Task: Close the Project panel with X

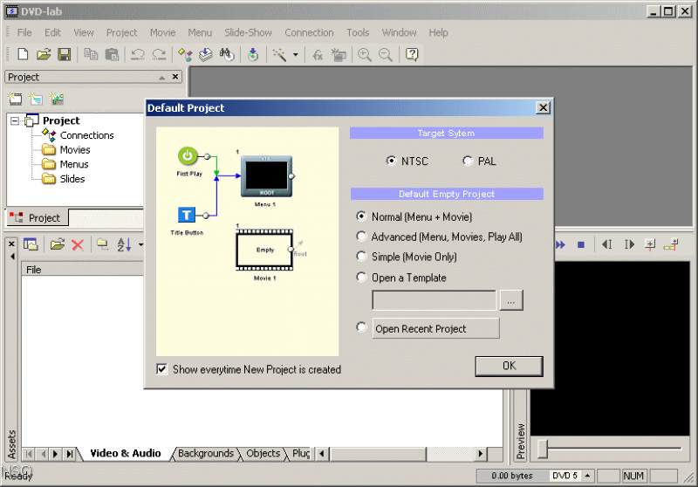Action: pyautogui.click(x=175, y=77)
